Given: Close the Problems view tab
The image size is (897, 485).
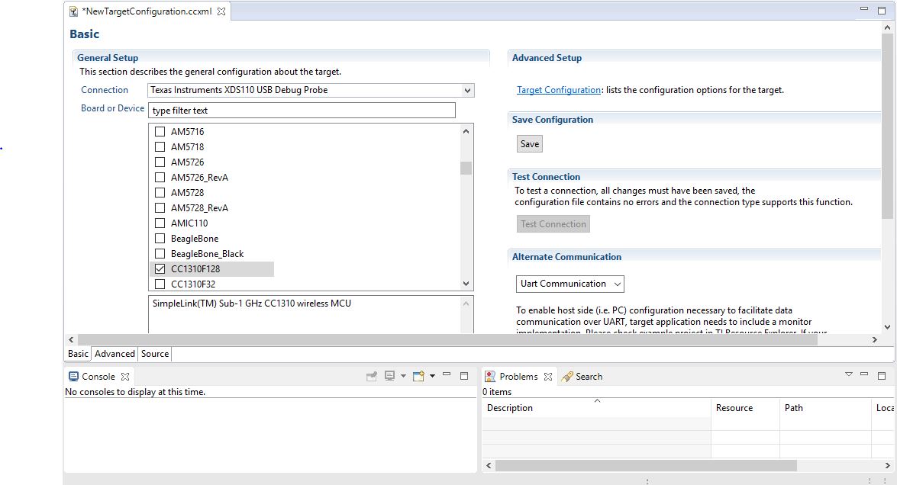Looking at the screenshot, I should [x=548, y=377].
